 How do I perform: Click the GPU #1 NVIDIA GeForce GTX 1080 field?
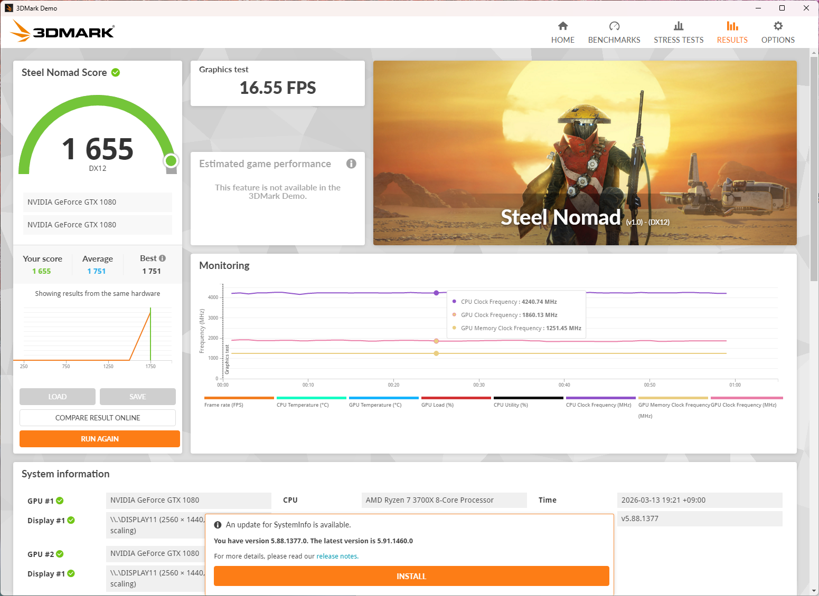point(189,500)
